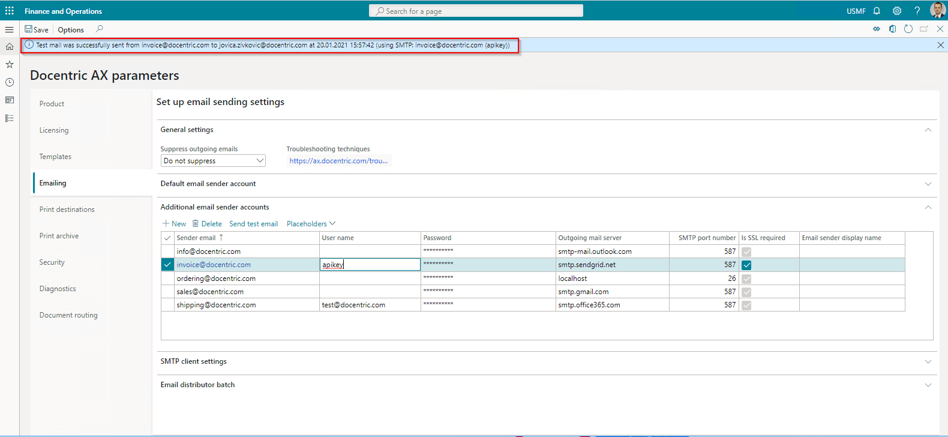The width and height of the screenshot is (948, 437).
Task: Click the notifications bell icon
Action: coord(877,11)
